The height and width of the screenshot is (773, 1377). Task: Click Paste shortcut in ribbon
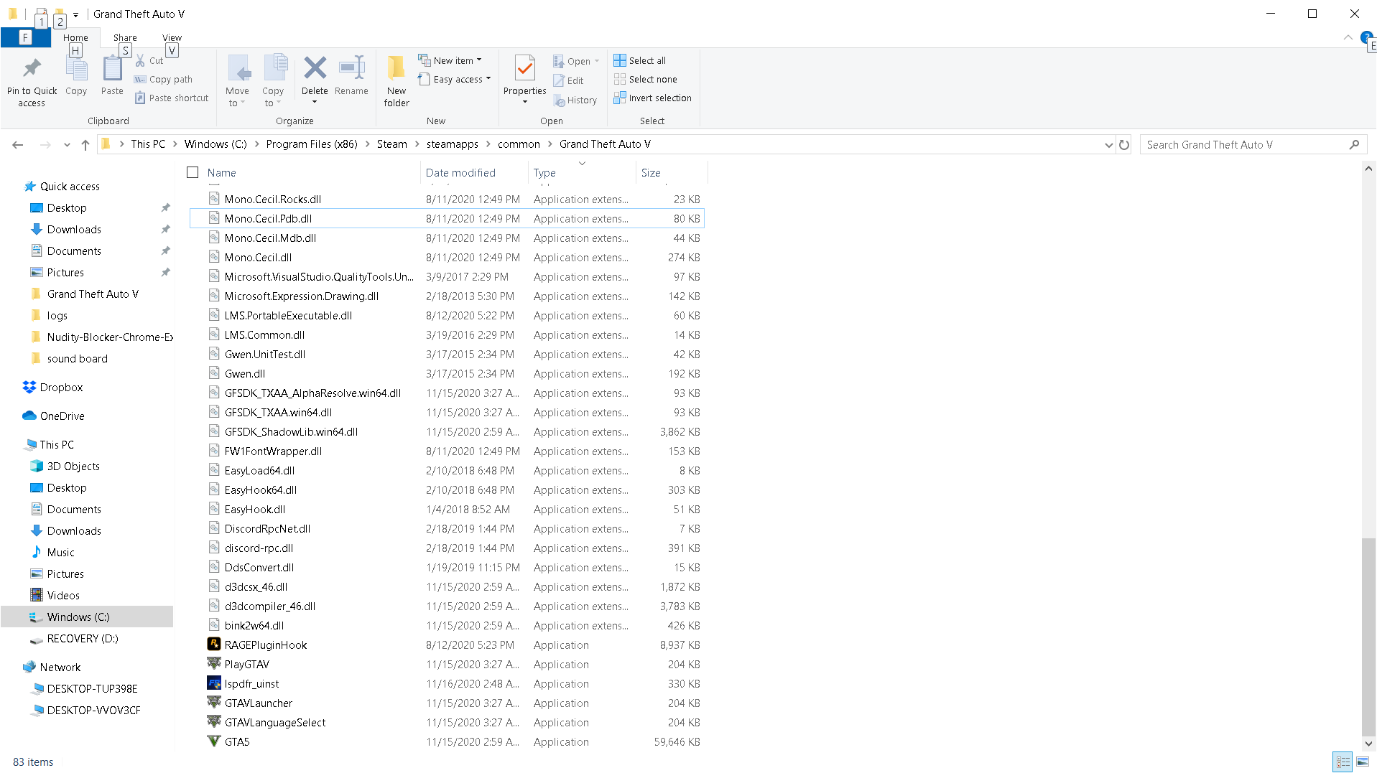click(x=171, y=98)
